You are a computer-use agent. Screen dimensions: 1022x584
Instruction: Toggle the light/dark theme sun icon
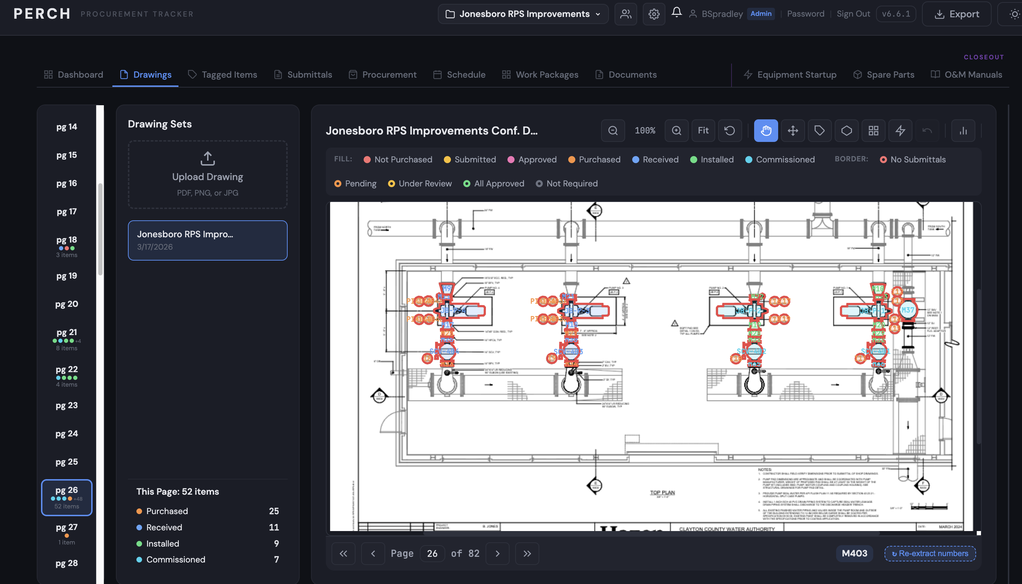tap(1014, 14)
